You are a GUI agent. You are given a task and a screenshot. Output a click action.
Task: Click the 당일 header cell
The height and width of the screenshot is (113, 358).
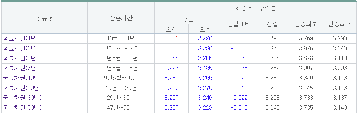pos(188,19)
